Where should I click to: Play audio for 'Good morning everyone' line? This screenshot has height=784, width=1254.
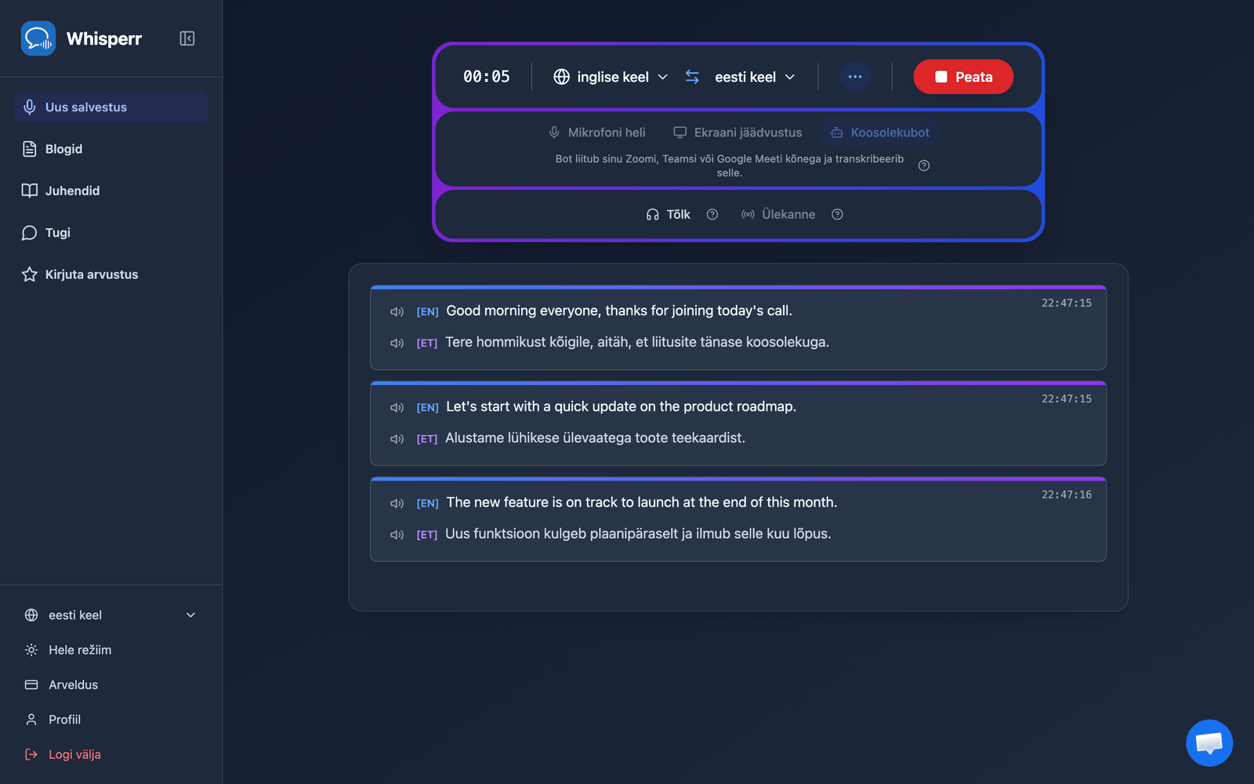[x=397, y=312]
